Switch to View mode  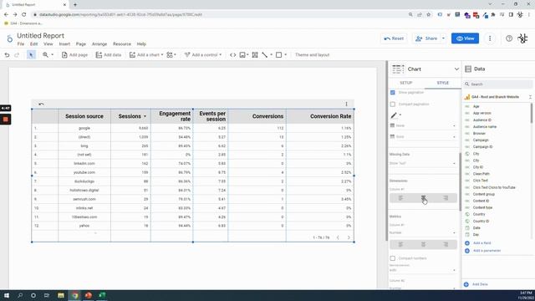[465, 38]
